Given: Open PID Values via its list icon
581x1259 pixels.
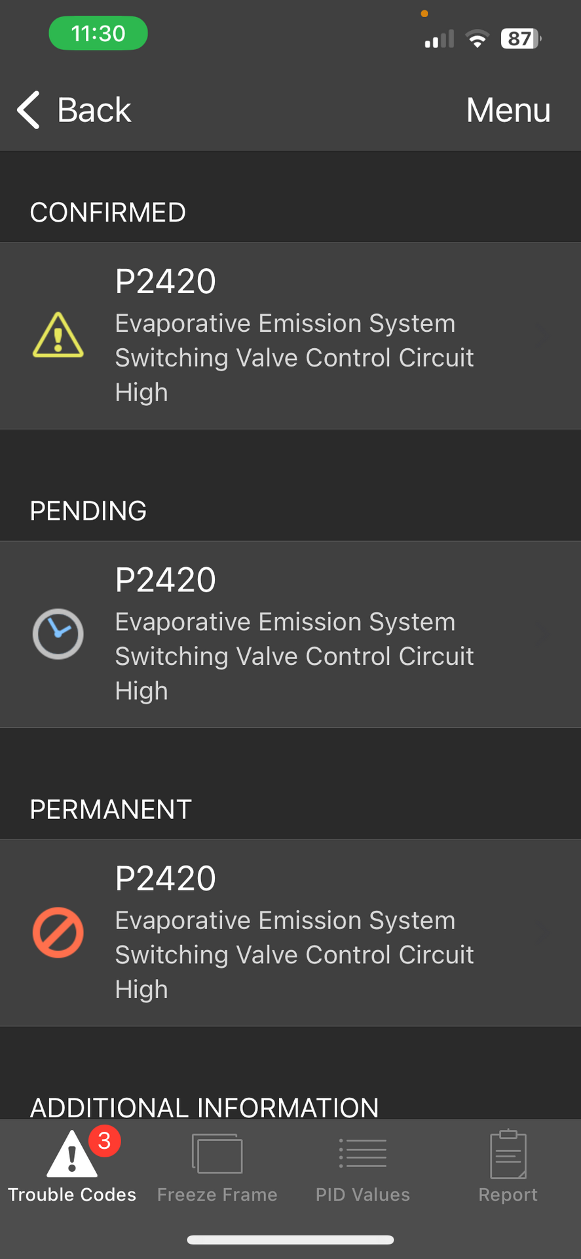Looking at the screenshot, I should click(363, 1153).
